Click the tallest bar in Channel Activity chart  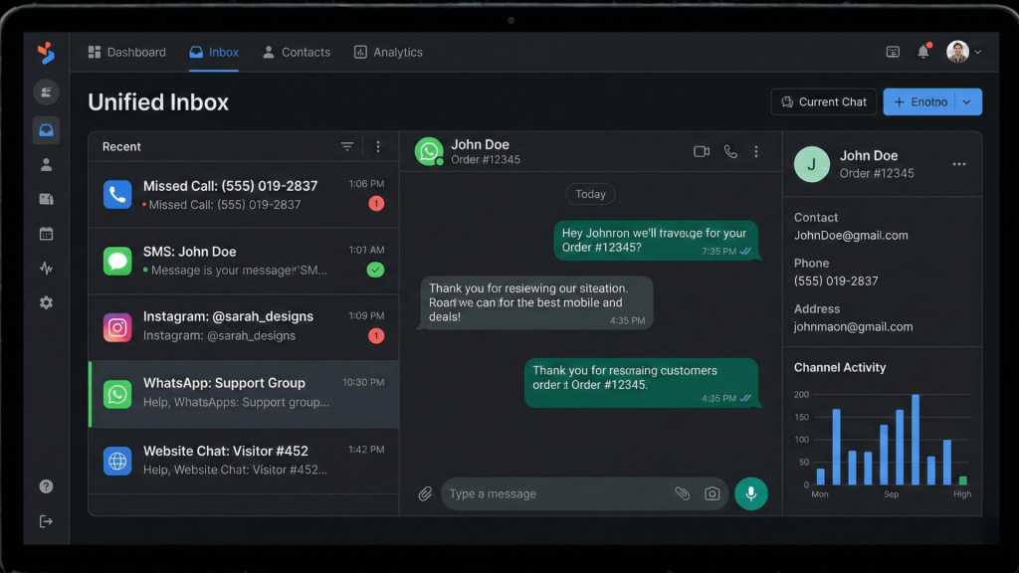pos(916,440)
